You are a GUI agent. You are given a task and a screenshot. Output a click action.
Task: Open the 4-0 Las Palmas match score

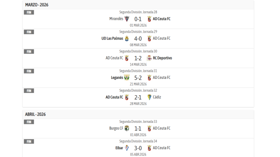click(x=138, y=38)
